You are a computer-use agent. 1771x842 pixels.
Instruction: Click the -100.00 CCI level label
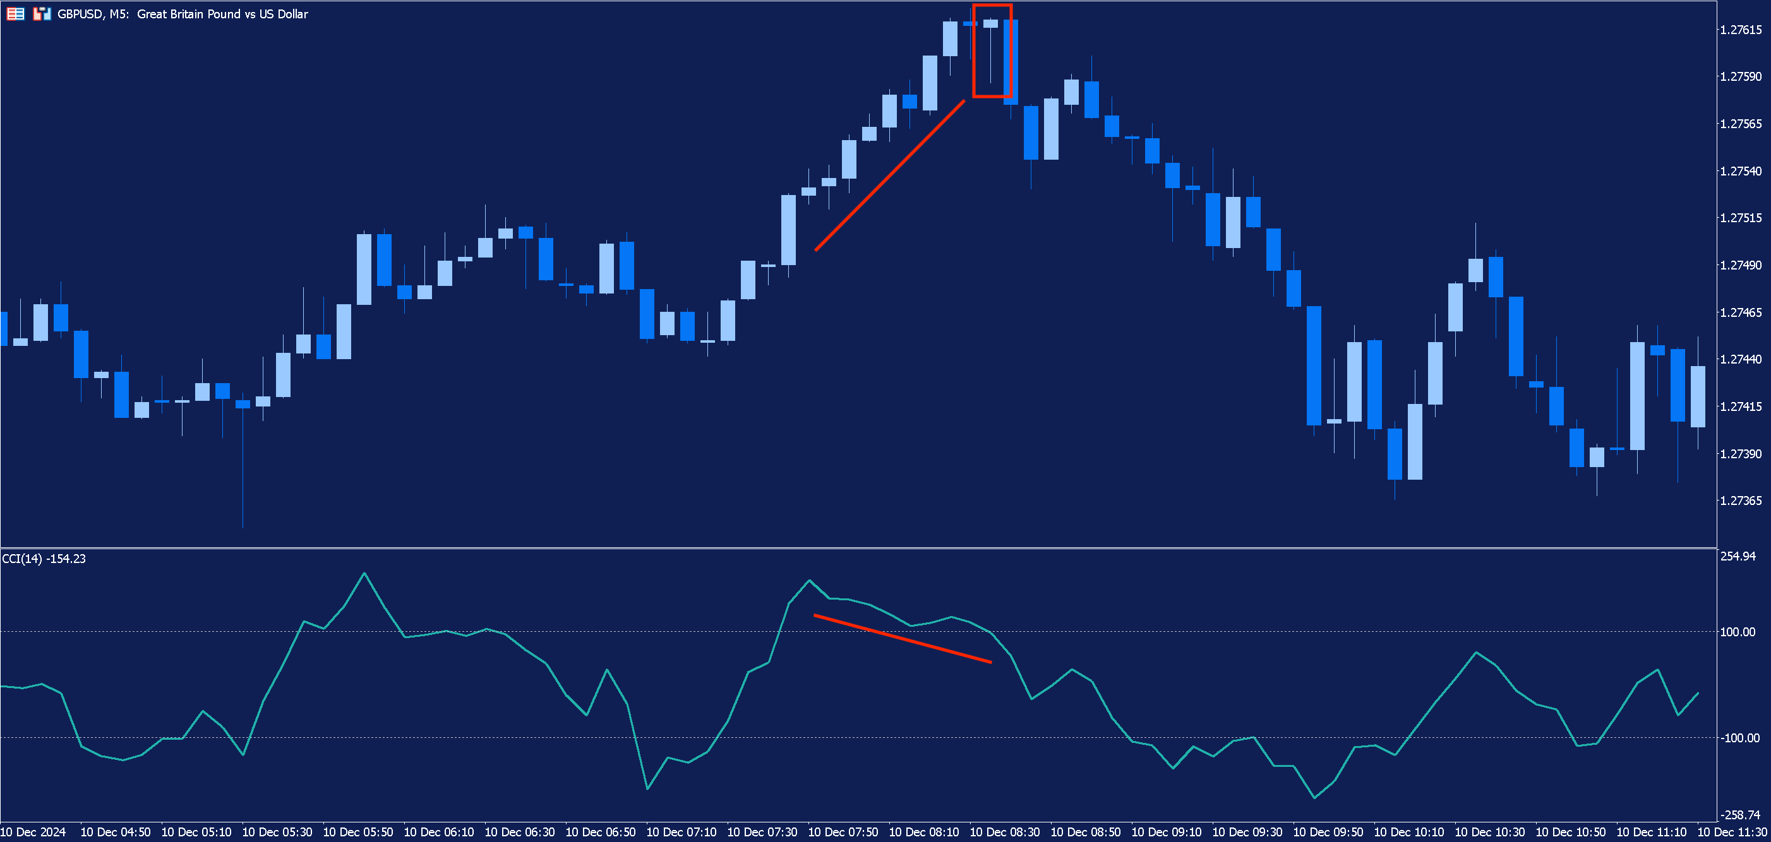point(1739,738)
